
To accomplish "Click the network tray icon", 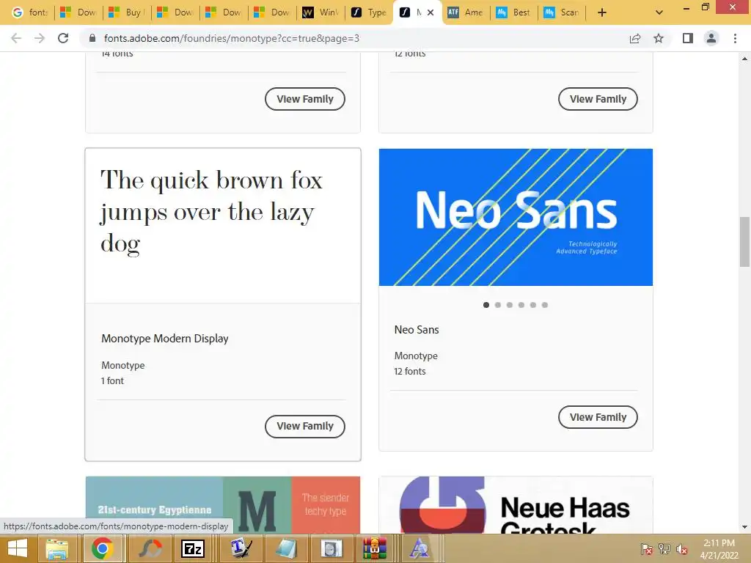I will pyautogui.click(x=664, y=549).
